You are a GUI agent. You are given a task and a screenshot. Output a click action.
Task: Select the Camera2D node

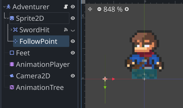33,76
